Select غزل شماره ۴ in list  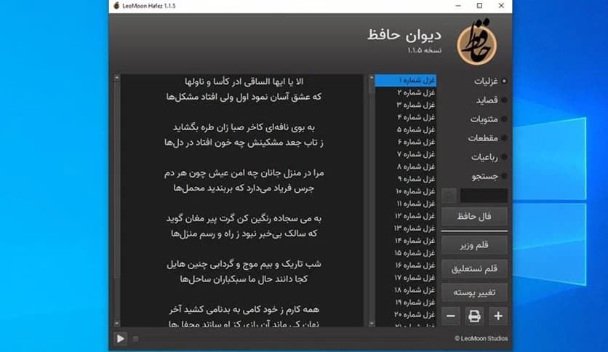click(406, 117)
